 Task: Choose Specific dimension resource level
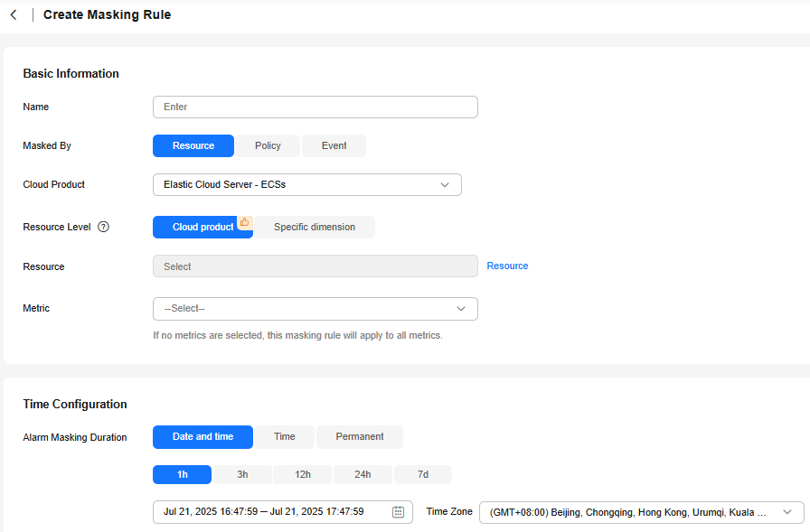314,227
